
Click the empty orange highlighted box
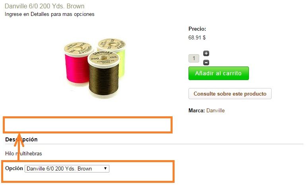(87, 125)
